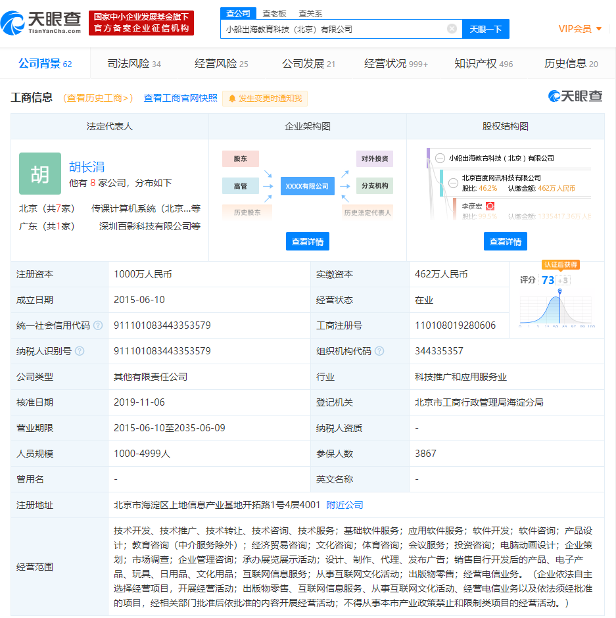Image resolution: width=616 pixels, height=618 pixels.
Task: Click 科技推广和应用服务业 industry value
Action: point(460,377)
